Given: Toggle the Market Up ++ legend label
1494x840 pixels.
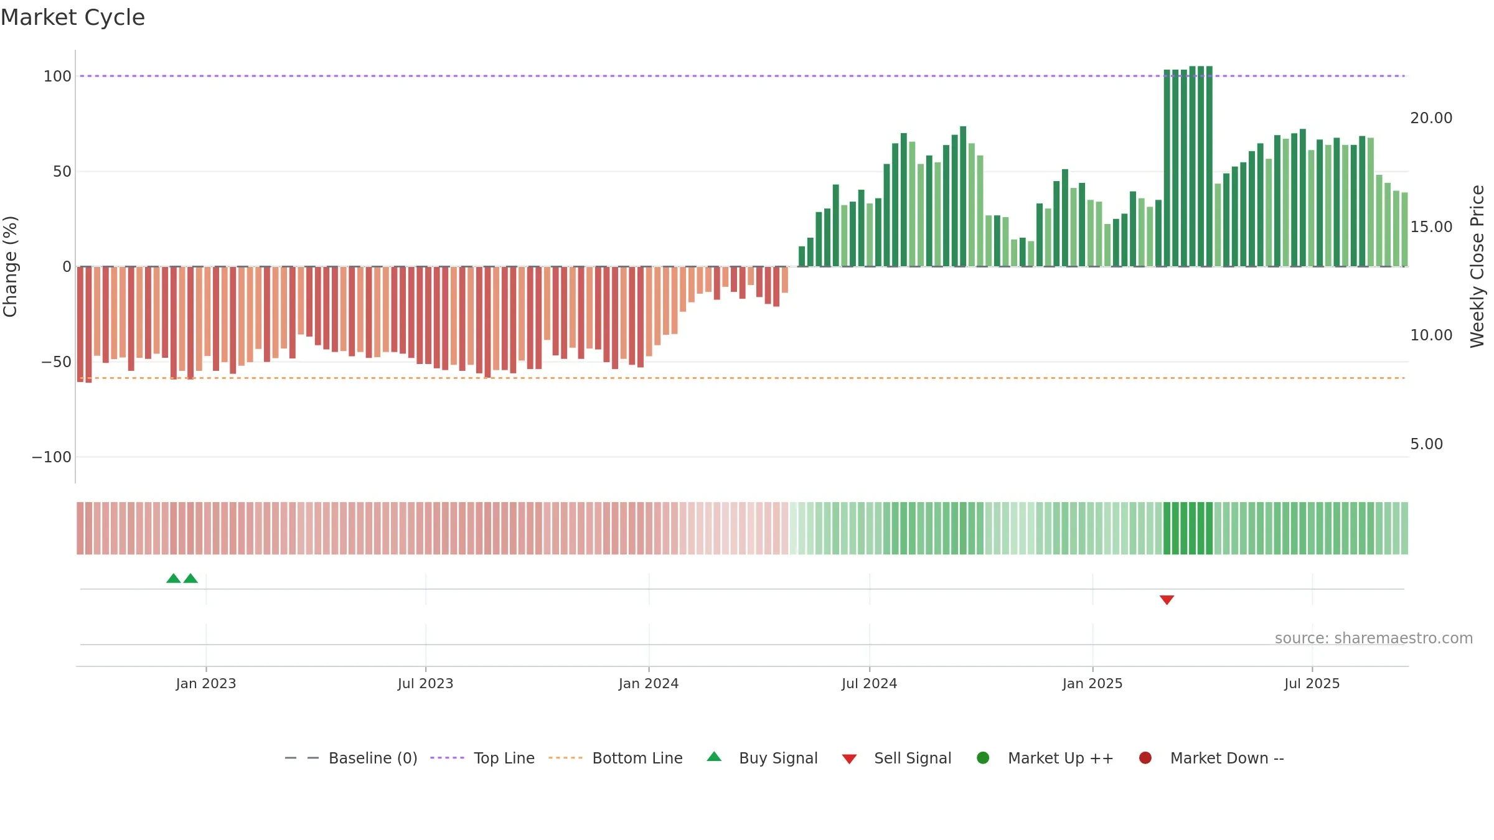Looking at the screenshot, I should (x=1061, y=758).
